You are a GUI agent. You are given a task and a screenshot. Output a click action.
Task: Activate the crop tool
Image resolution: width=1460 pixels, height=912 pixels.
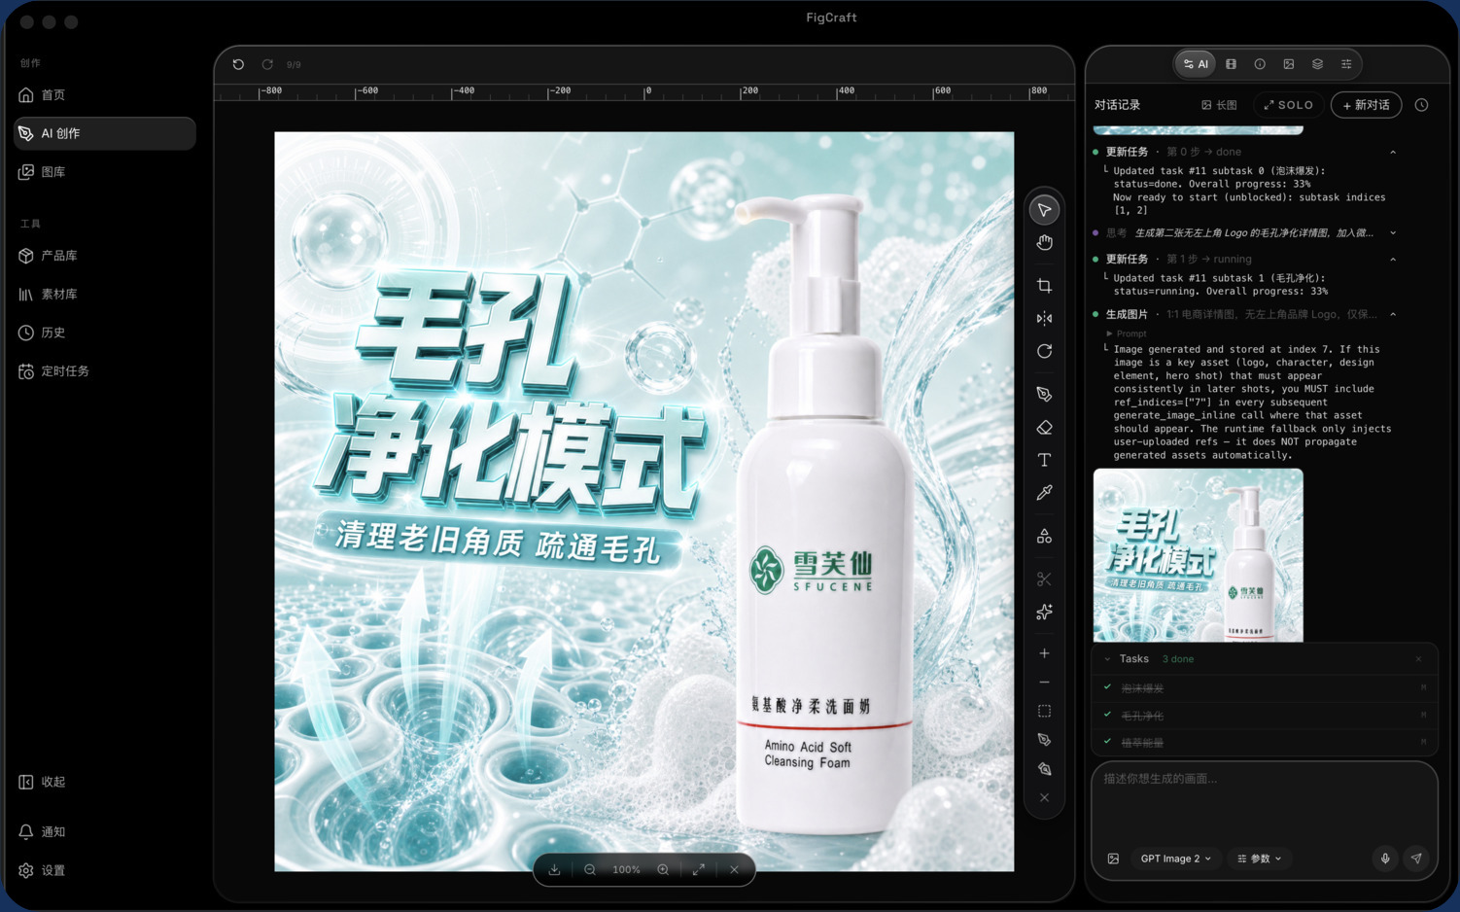1044,286
